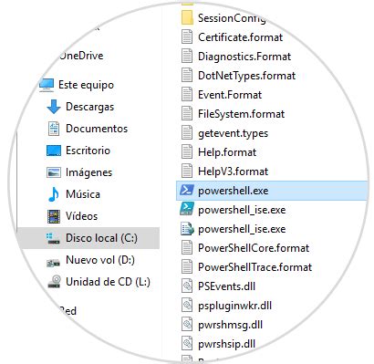Select HelpV3.format file name

pos(233,172)
